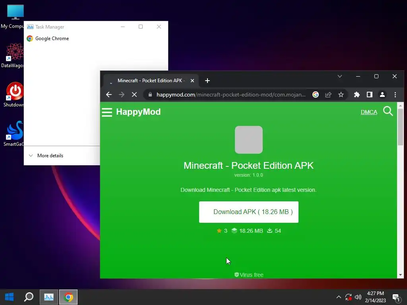
Task: Click the webpage scrollbar thumb
Action: coord(400,127)
